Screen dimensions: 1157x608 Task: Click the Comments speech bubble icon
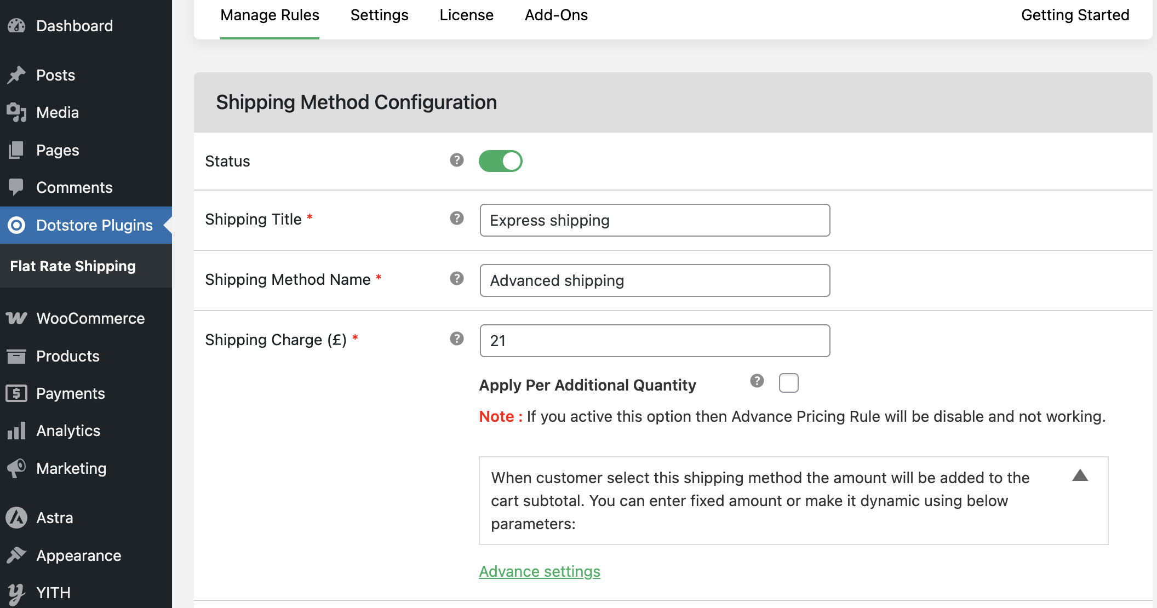(16, 187)
